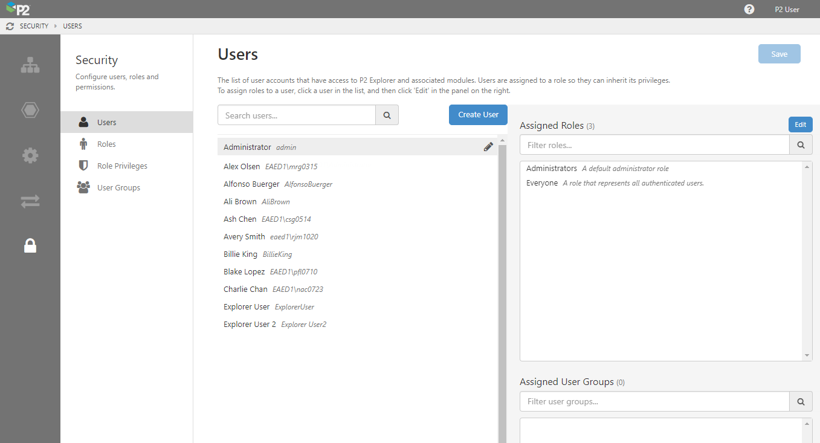This screenshot has height=443, width=820.
Task: Click the filter roles magnifier button
Action: pyautogui.click(x=801, y=145)
